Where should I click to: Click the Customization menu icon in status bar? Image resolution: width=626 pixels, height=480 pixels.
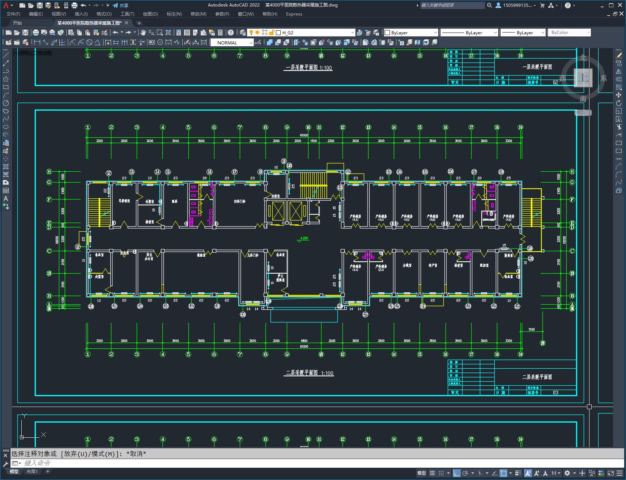point(619,473)
